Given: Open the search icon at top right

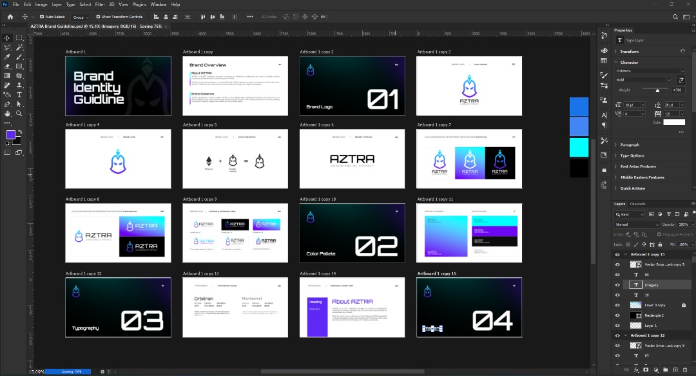Looking at the screenshot, I should [x=675, y=17].
